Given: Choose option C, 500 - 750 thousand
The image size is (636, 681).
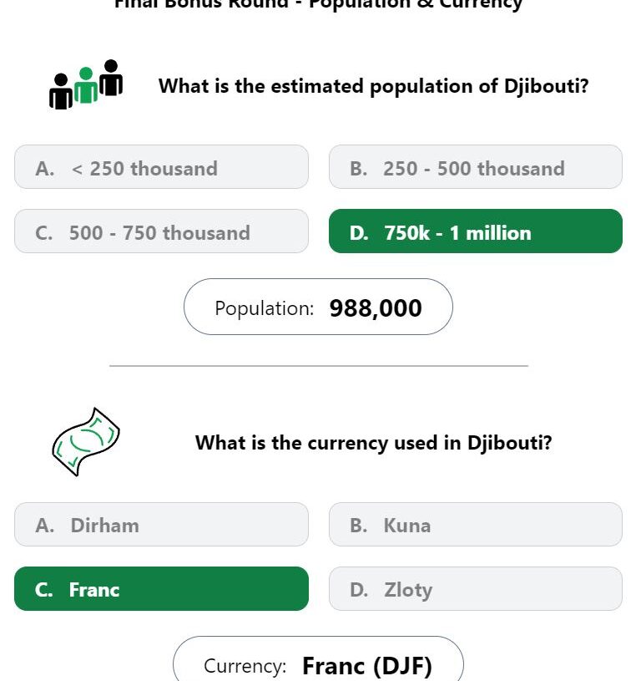Looking at the screenshot, I should (161, 231).
